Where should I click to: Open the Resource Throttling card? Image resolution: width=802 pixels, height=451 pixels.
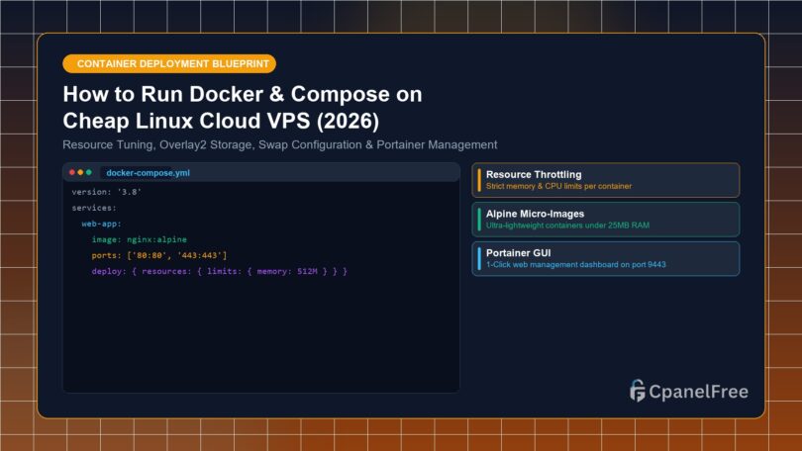(x=606, y=180)
